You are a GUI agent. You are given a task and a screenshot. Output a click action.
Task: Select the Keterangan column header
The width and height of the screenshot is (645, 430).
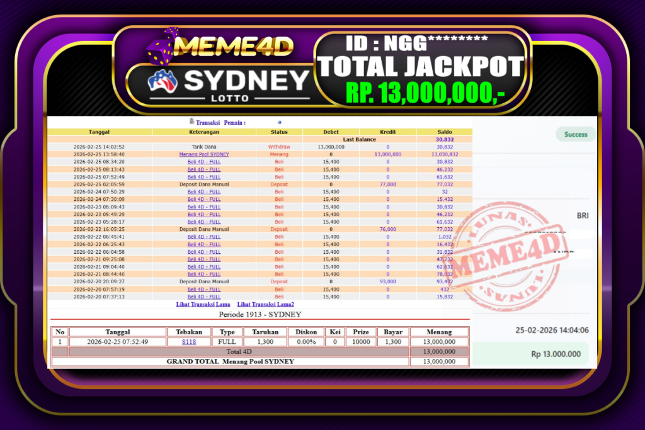click(x=204, y=132)
